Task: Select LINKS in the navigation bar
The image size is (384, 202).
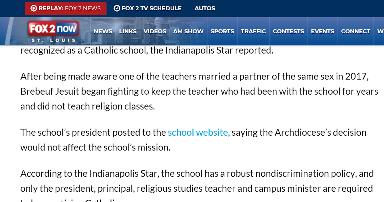Action: coord(128,31)
